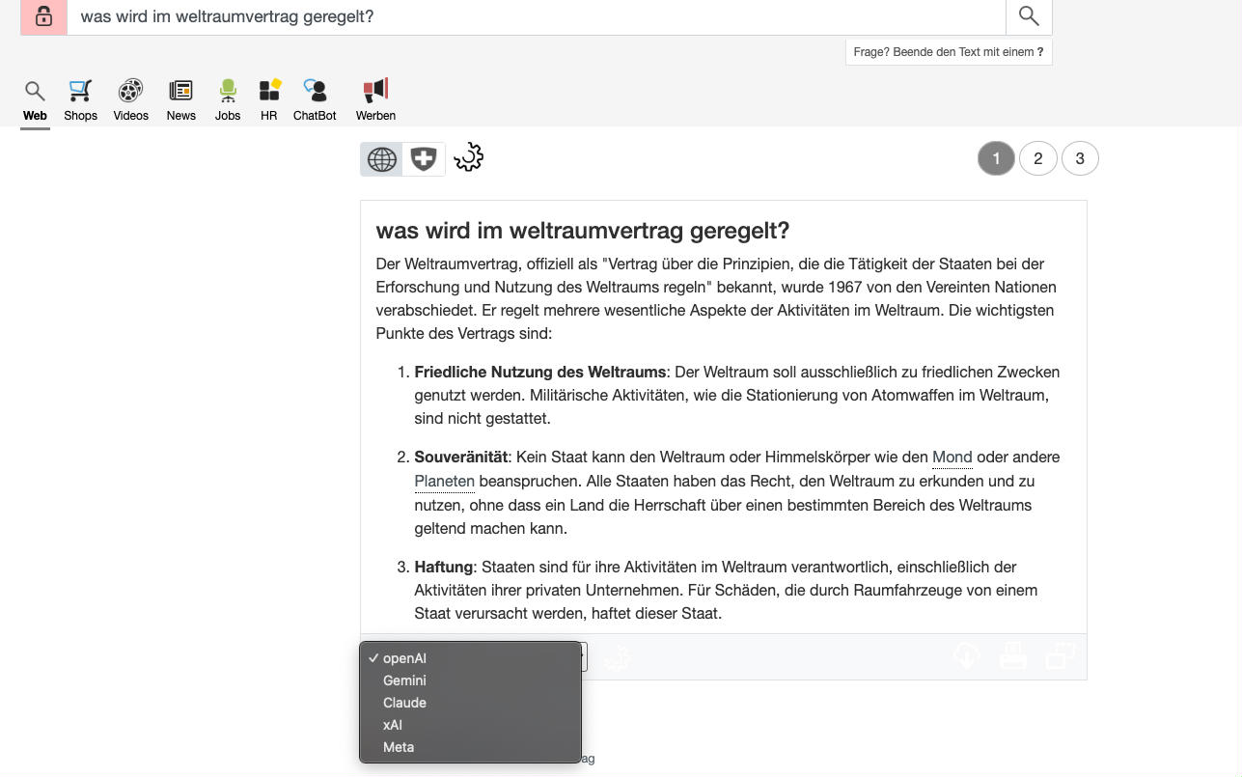Select Meta in the model dropdown
This screenshot has height=777, width=1242.
pos(470,747)
